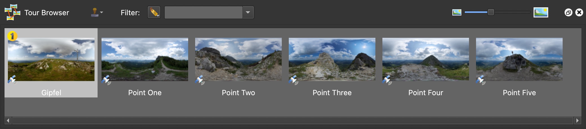Click the large thumbnail size icon
This screenshot has height=129, width=586.
541,12
